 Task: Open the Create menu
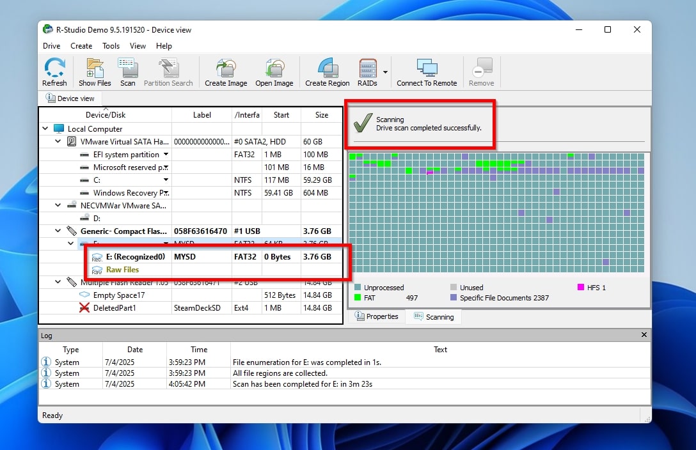click(81, 45)
